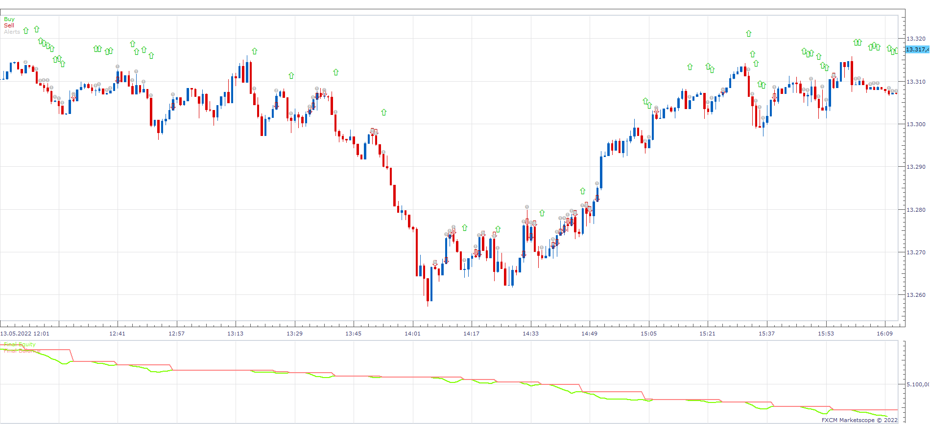Select the Final Equity indicator label

click(x=20, y=344)
